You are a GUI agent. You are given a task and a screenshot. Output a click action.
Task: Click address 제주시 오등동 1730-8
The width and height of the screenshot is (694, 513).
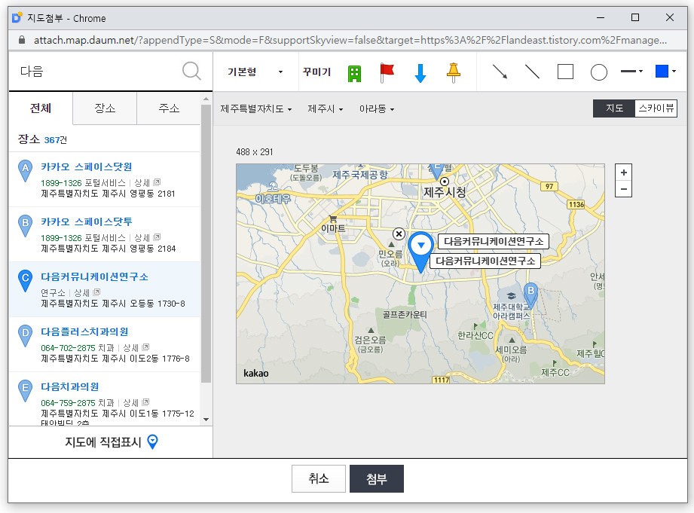(x=113, y=304)
